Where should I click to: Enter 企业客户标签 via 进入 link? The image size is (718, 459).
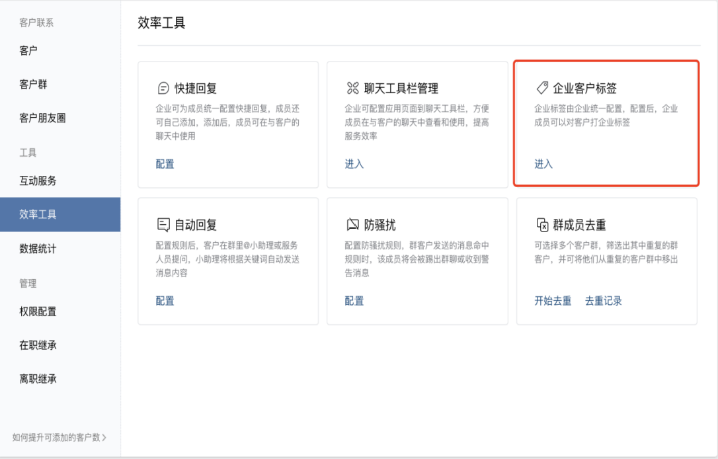click(x=543, y=164)
